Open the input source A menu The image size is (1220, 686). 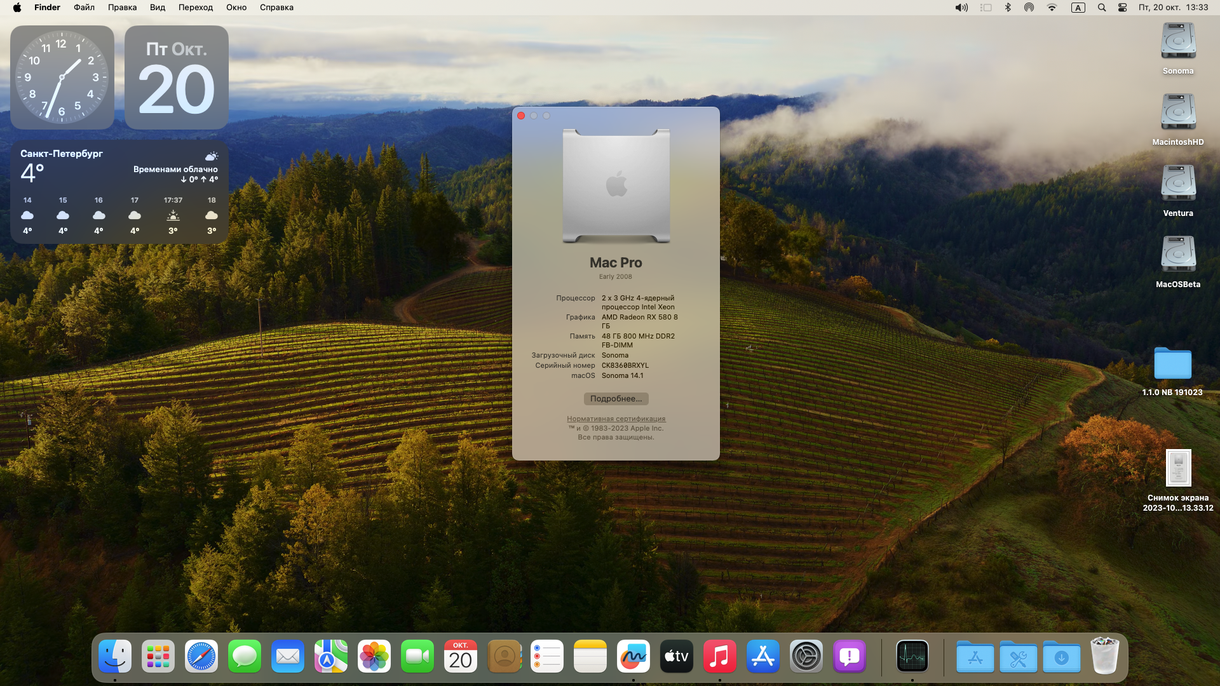point(1078,8)
